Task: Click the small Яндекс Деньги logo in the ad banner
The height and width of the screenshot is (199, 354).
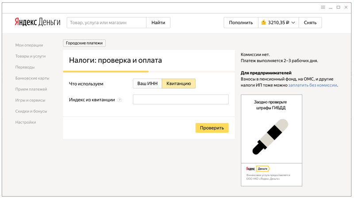Action: [x=258, y=169]
